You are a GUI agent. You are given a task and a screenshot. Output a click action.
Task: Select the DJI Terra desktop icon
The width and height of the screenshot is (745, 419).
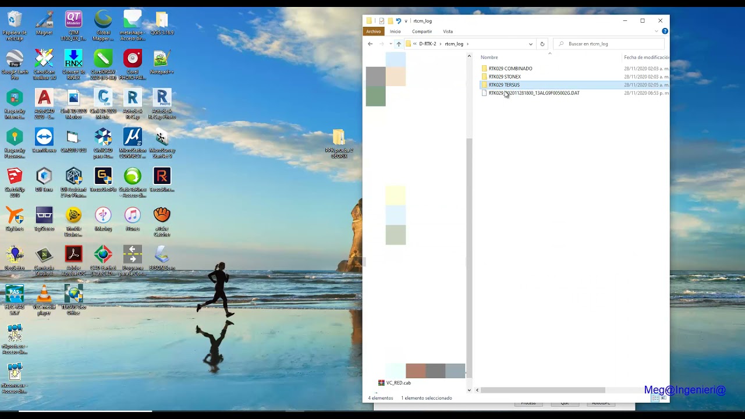pyautogui.click(x=44, y=179)
